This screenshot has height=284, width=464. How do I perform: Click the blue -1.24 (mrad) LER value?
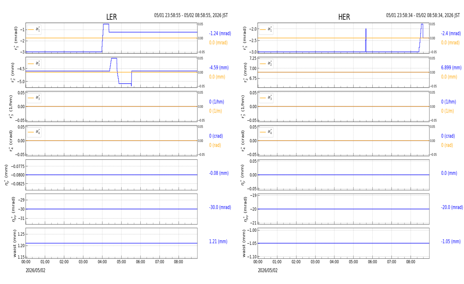pos(220,34)
